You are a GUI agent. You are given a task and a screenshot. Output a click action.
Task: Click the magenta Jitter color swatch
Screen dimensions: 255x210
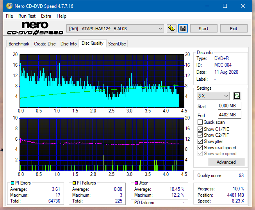click(x=136, y=183)
